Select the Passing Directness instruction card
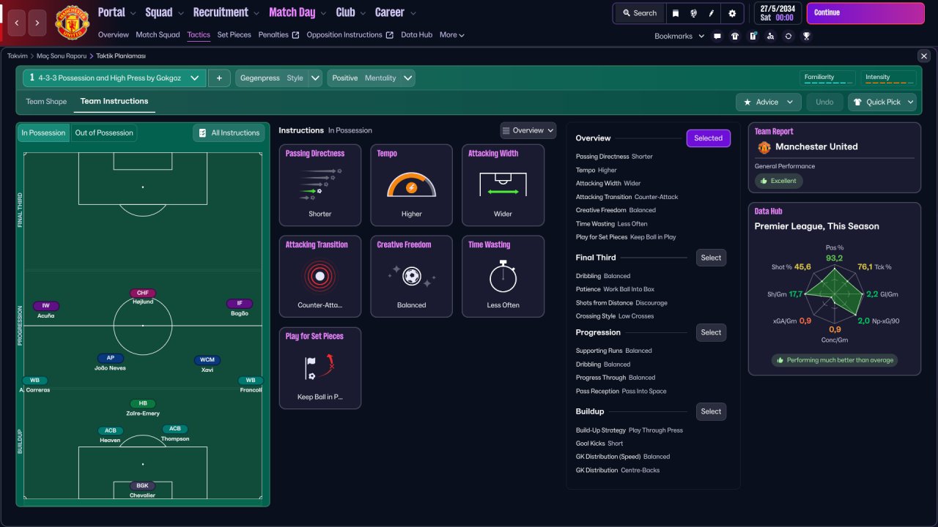This screenshot has width=938, height=527. 320,184
